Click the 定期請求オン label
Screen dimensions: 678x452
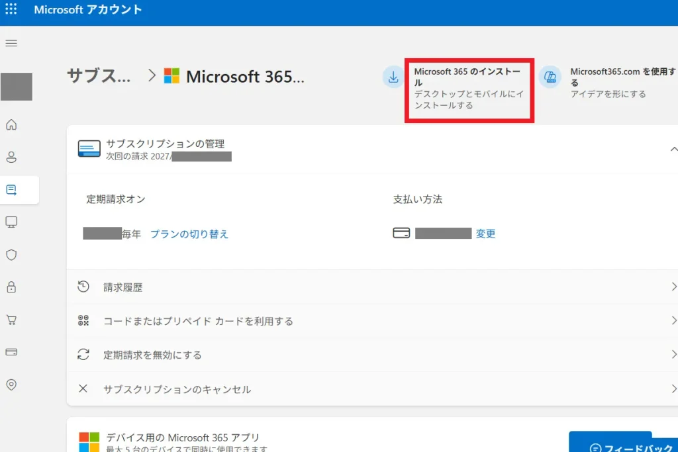[115, 199]
